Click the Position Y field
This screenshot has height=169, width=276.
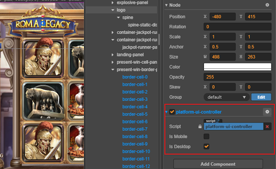258,17
